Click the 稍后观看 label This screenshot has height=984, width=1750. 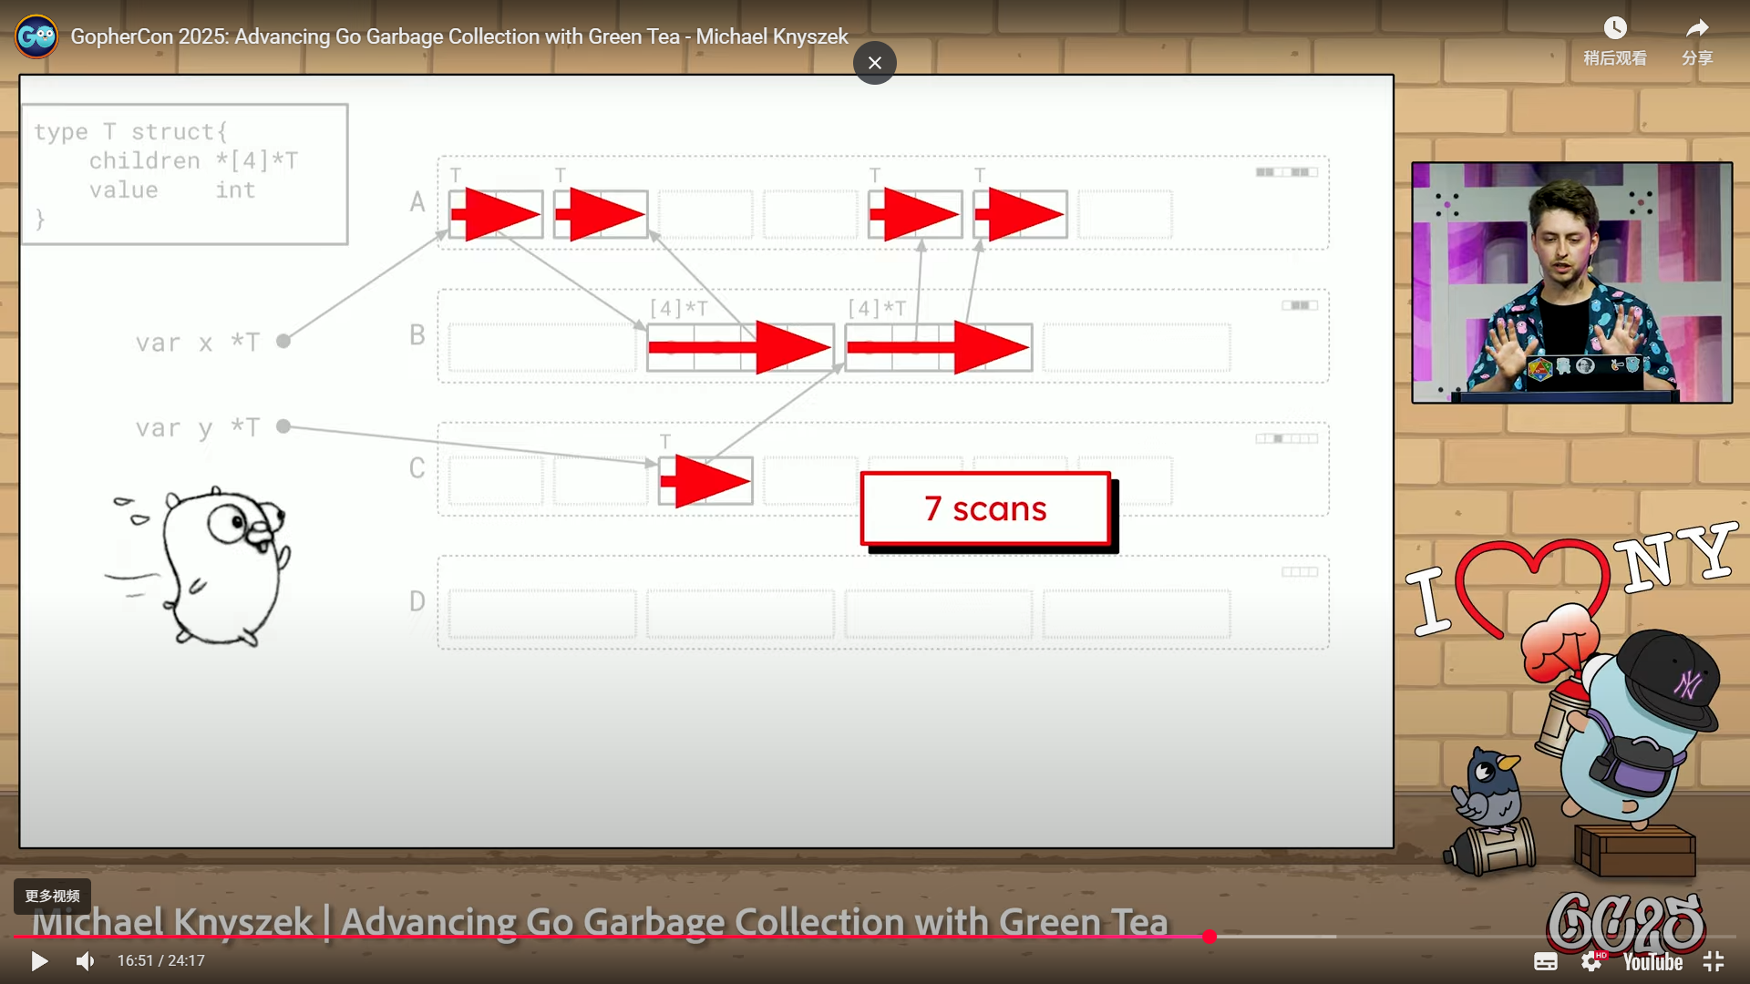coord(1614,58)
